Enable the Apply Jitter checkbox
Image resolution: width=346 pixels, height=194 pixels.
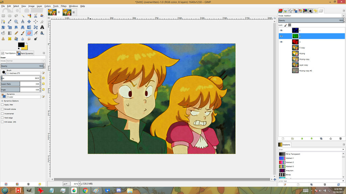(x=3, y=105)
